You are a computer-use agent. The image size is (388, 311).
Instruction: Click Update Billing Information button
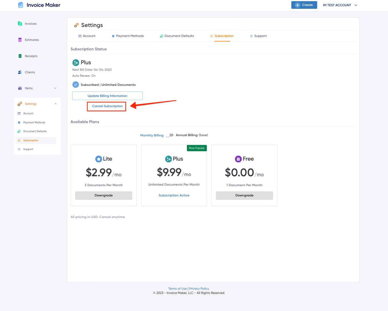point(108,96)
